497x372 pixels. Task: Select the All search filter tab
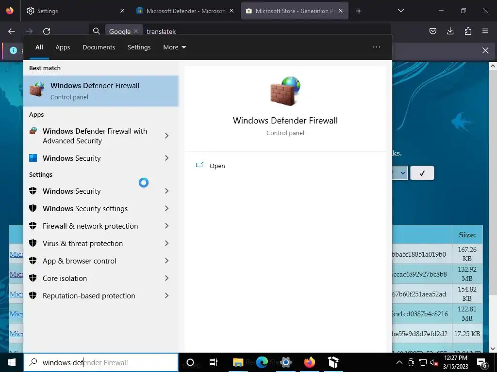[x=39, y=47]
